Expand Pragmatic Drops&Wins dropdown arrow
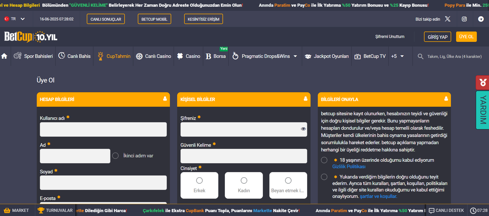 tap(295, 56)
